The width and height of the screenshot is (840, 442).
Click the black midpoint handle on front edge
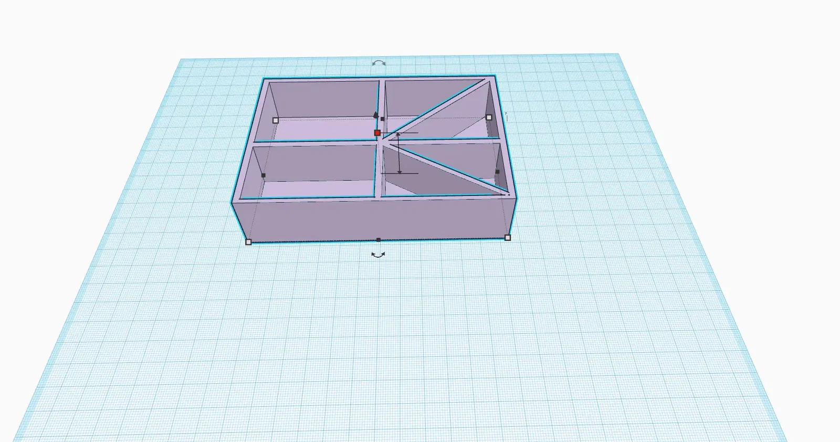pos(379,240)
